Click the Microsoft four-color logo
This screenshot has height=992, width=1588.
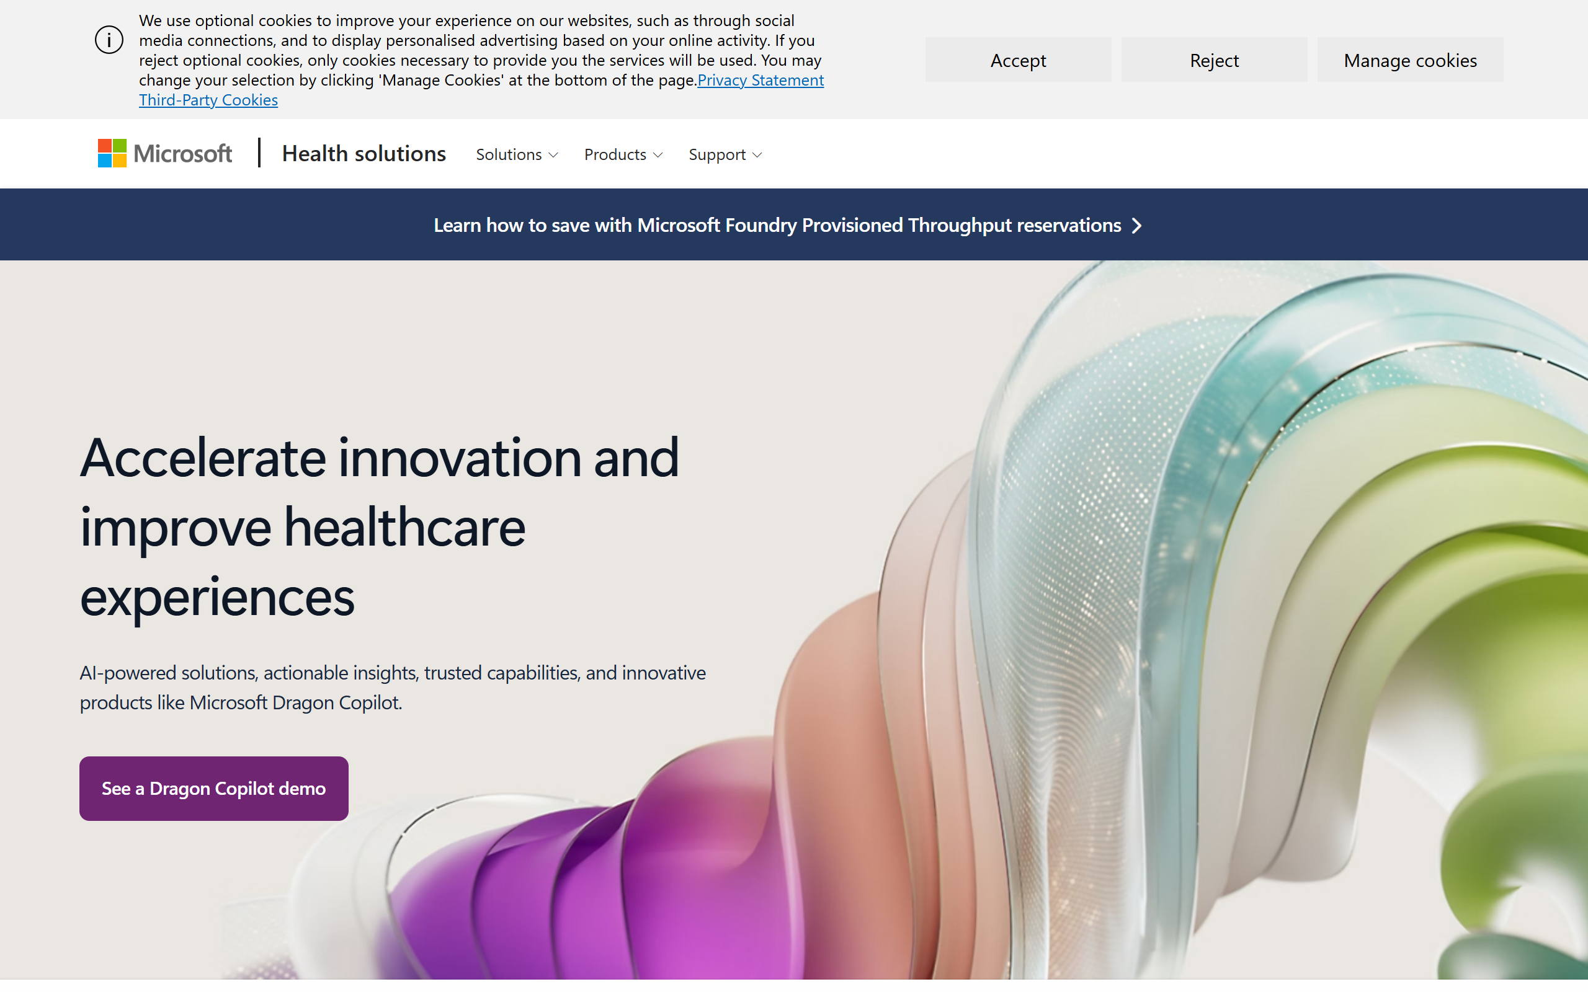tap(112, 154)
